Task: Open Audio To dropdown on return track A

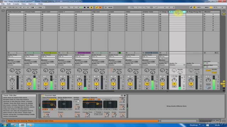Action: 177,65
